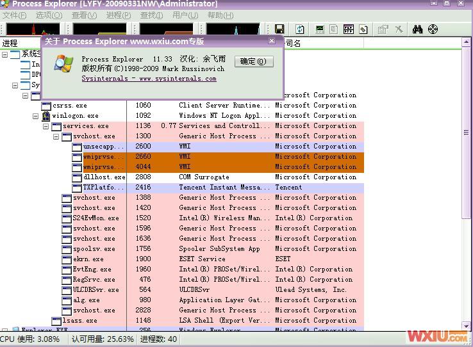Image resolution: width=473 pixels, height=347 pixels.
Task: Collapse the services.exe tree node
Action: (x=46, y=126)
